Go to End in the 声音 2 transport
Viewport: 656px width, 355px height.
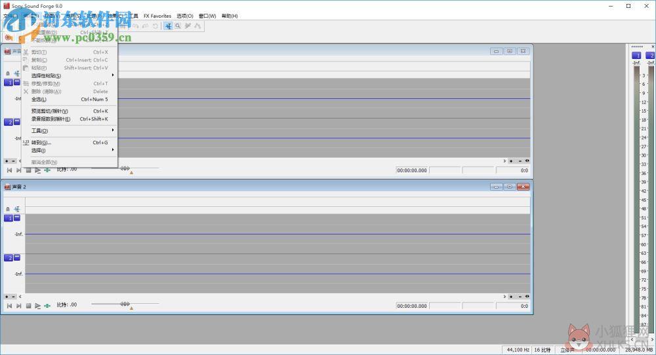tap(19, 306)
